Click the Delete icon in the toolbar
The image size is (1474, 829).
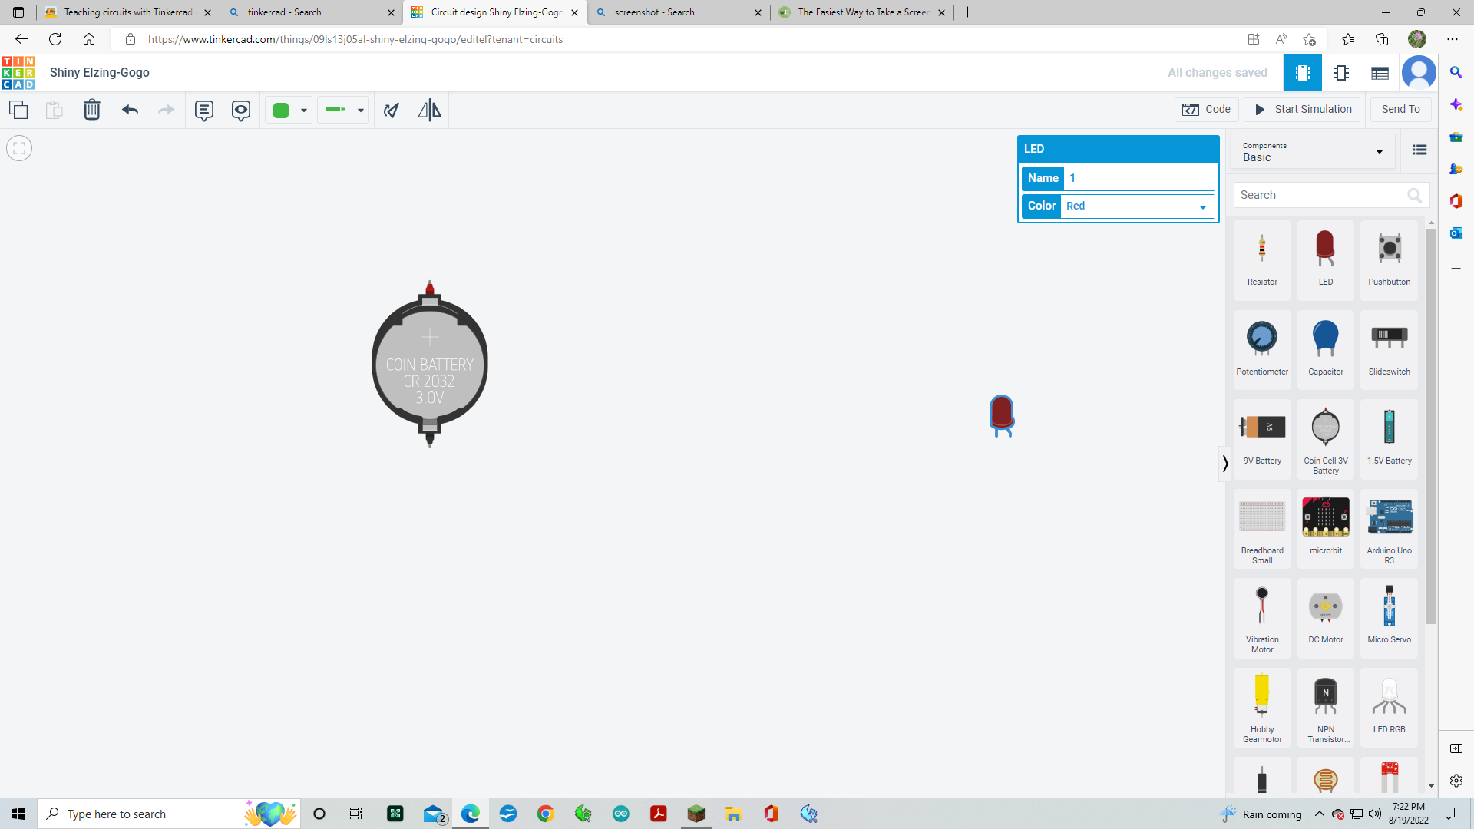click(x=92, y=110)
